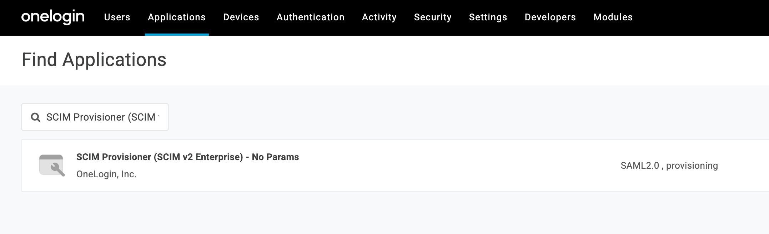The image size is (769, 234).
Task: Select the SCIM Provisioner (SCIM v2 Enterprise) - No Params app
Action: [x=188, y=157]
